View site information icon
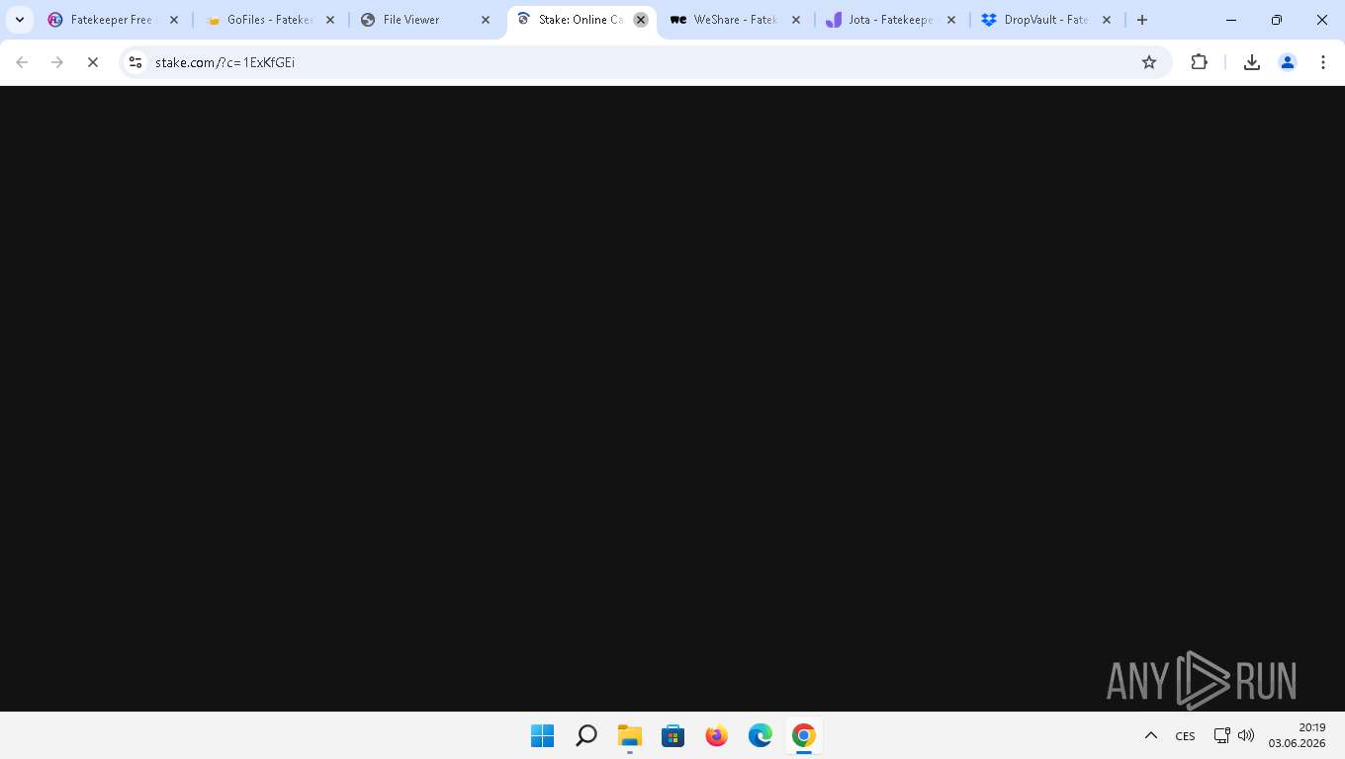The height and width of the screenshot is (759, 1345). 135,62
